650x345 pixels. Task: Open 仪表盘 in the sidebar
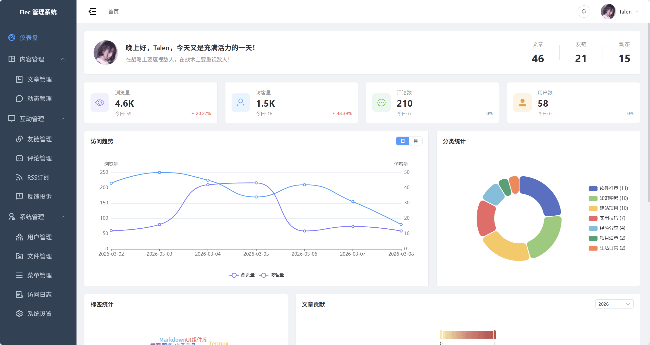coord(38,38)
